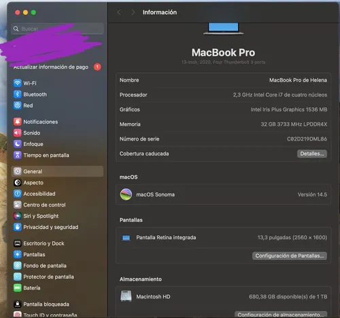Open Siri y Spotlight icon
340x318 pixels.
(18, 216)
